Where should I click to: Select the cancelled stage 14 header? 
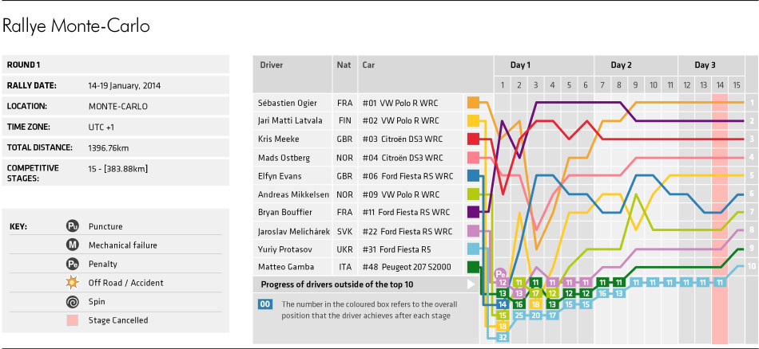coord(720,85)
